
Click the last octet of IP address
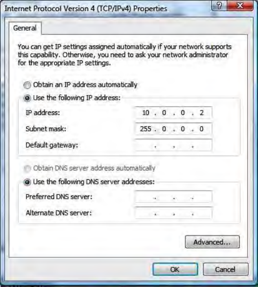pyautogui.click(x=202, y=113)
